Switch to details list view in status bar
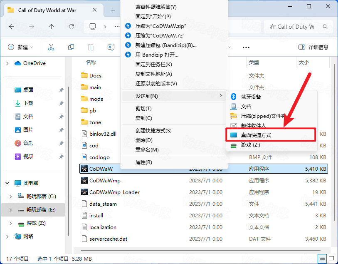Image resolution: width=338 pixels, height=264 pixels. (322, 259)
